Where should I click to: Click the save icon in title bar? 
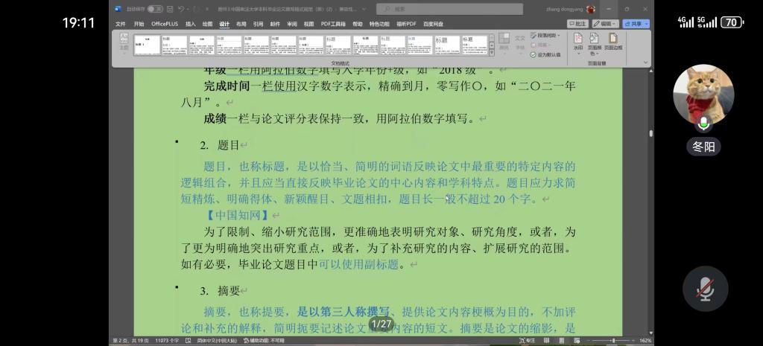pos(171,9)
